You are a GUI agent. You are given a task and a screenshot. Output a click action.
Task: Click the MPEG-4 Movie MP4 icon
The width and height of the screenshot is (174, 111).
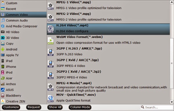50,87
